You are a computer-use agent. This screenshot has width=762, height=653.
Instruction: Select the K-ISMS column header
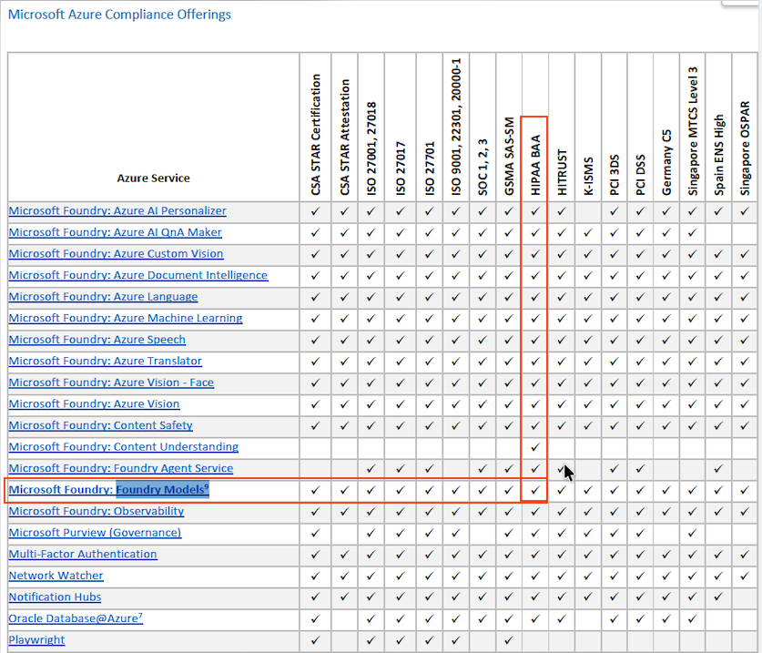pos(588,176)
